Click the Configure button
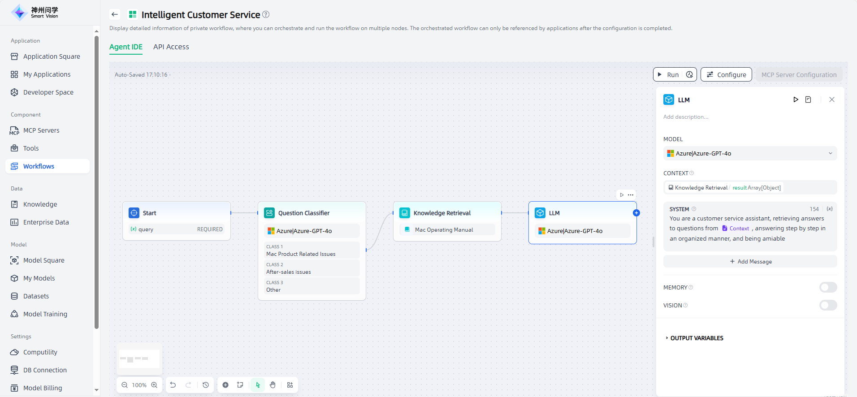 click(726, 75)
